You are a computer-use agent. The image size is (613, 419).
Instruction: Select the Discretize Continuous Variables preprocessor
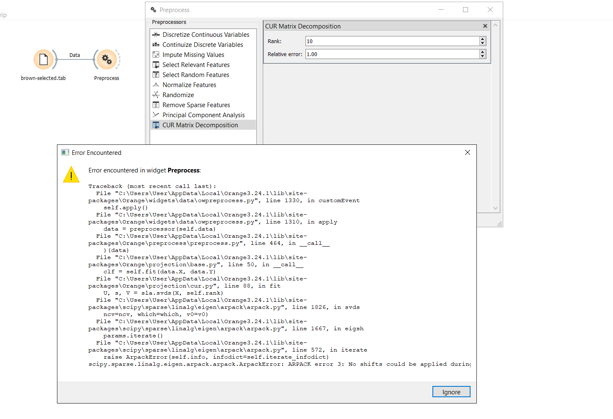(x=205, y=34)
